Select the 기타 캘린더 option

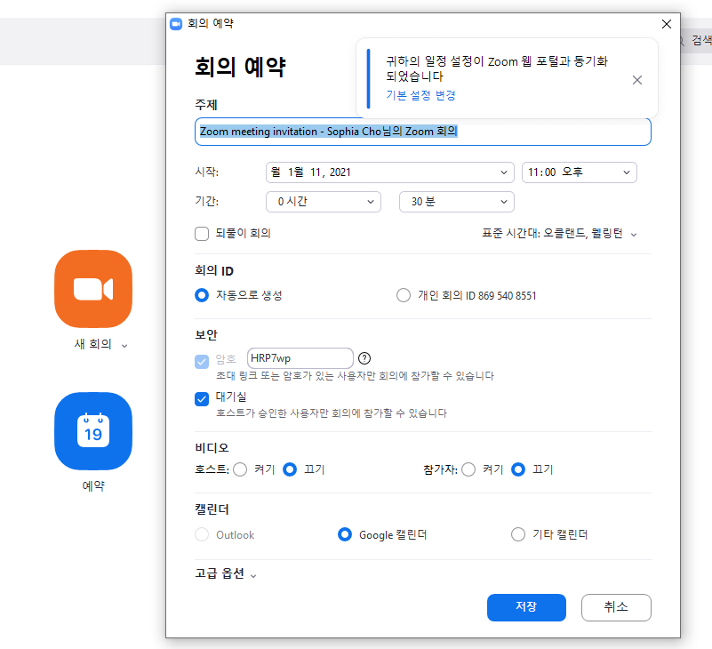point(518,534)
